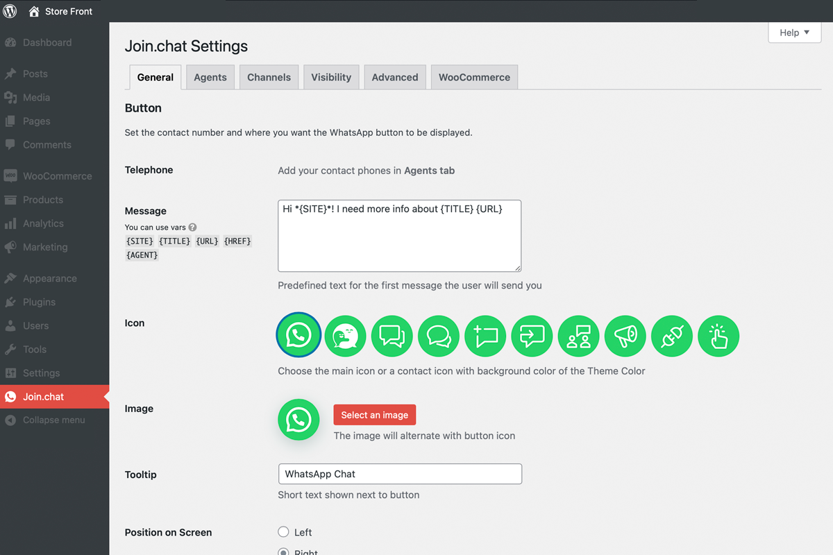This screenshot has height=555, width=833.
Task: Go to the Advanced tab
Action: [x=395, y=77]
